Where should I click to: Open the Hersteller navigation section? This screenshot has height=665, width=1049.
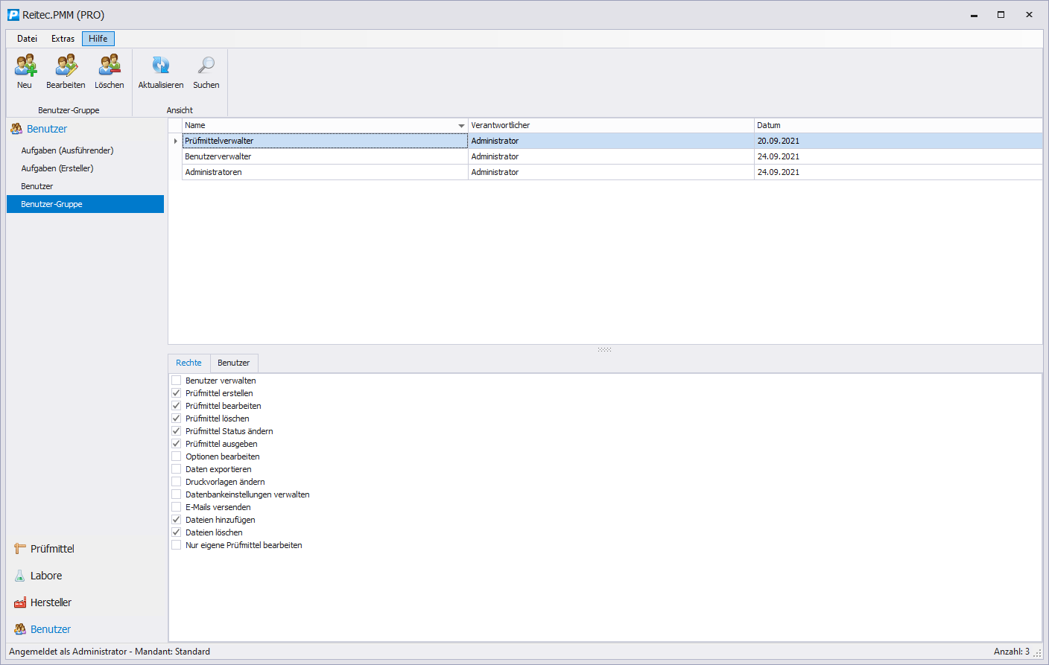(x=51, y=602)
